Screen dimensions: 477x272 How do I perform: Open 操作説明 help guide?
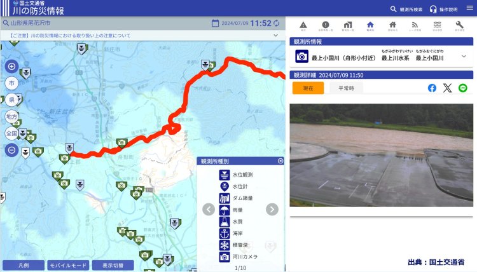443,10
